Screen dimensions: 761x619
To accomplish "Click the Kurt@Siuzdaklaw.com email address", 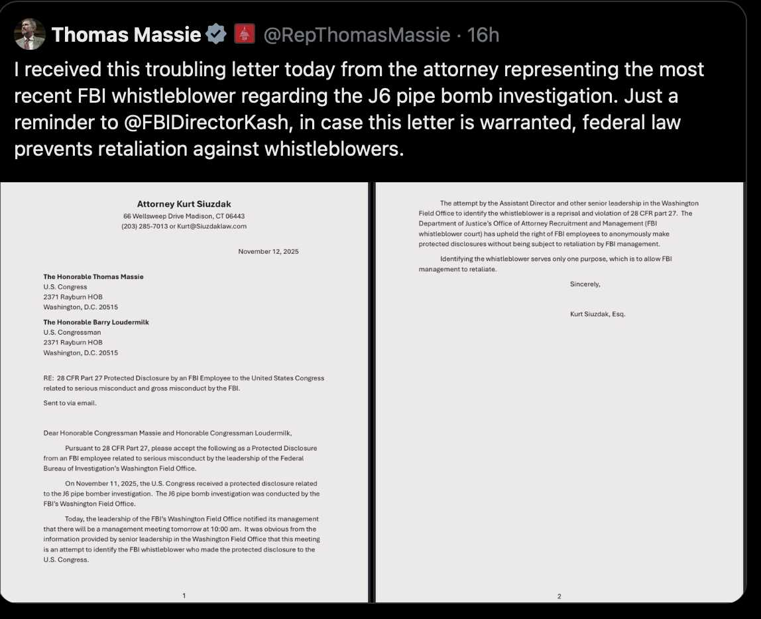I will (x=211, y=226).
